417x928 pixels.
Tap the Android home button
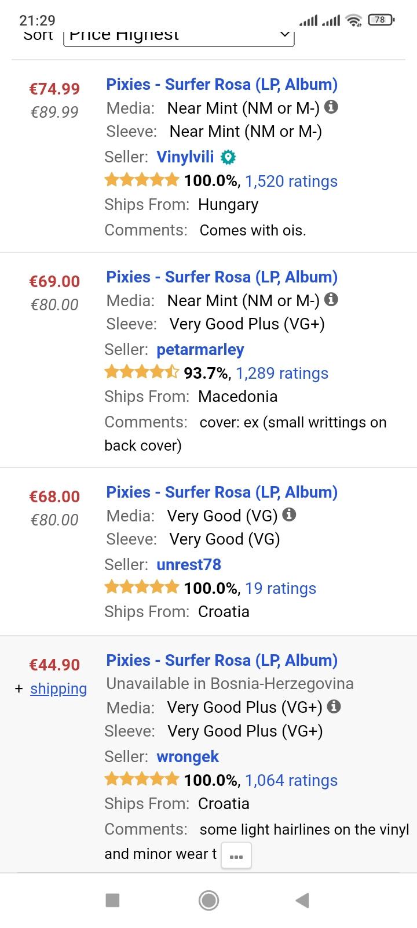click(x=209, y=901)
